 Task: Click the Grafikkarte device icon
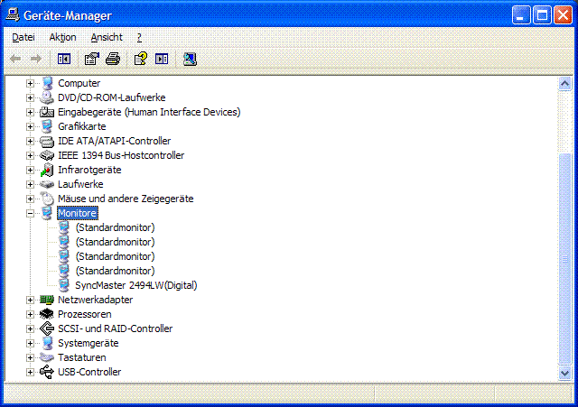click(x=47, y=126)
